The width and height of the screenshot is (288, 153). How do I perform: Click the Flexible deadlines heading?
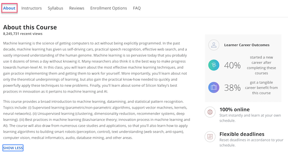click(242, 134)
